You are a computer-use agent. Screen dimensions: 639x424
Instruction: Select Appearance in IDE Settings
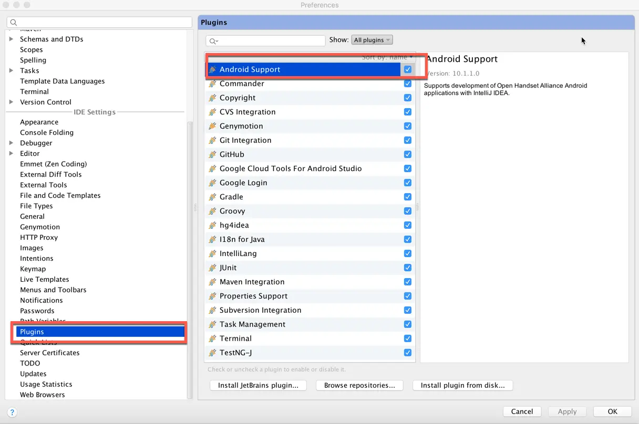pos(39,122)
